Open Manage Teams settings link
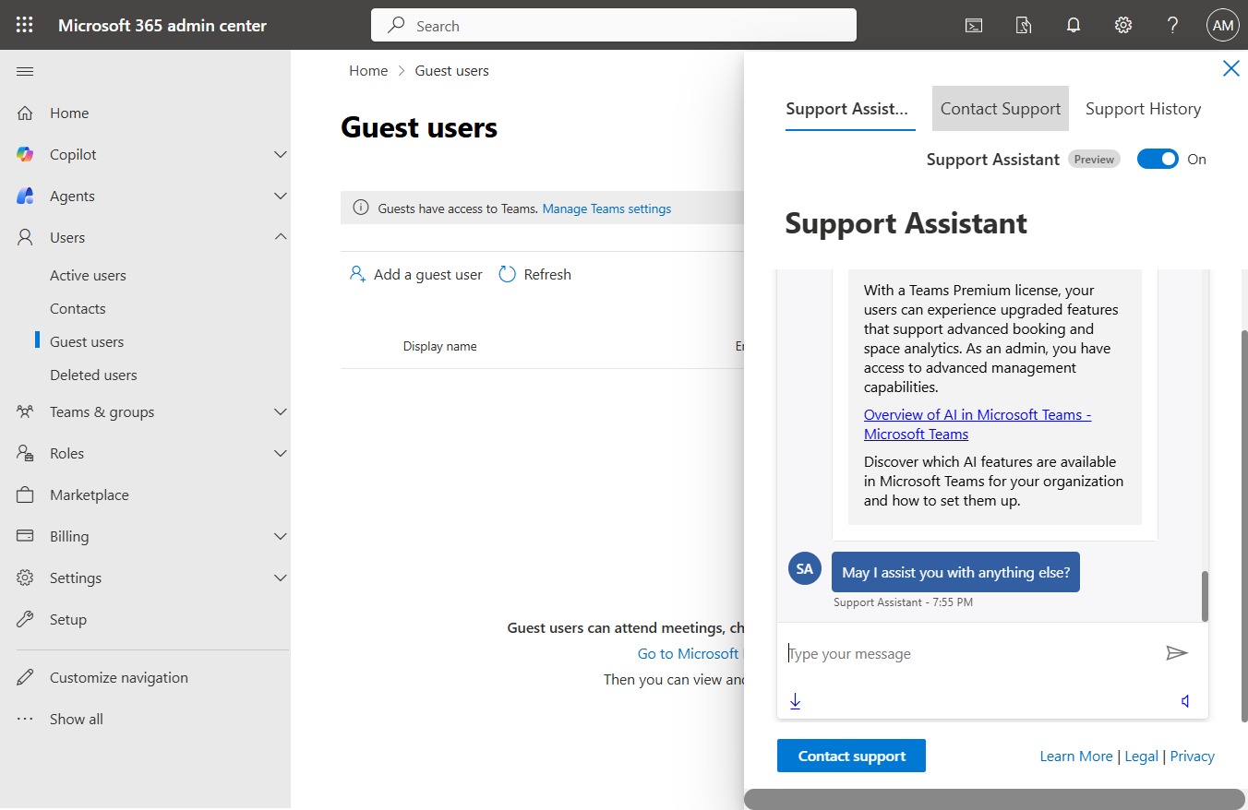The height and width of the screenshot is (810, 1248). [606, 208]
